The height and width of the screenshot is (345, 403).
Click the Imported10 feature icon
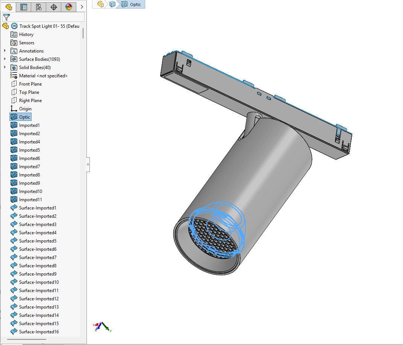tap(14, 191)
